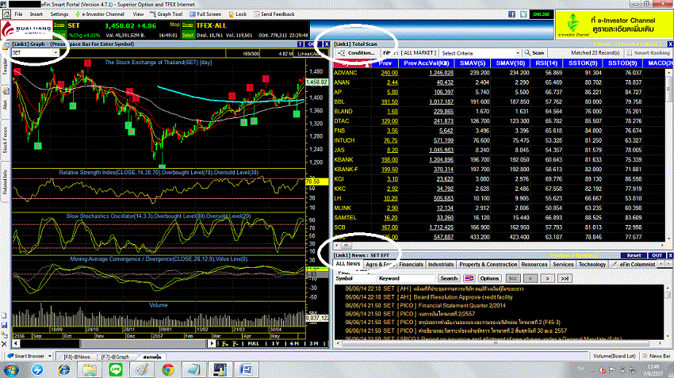
Task: Set chart range to 6M
Action: point(294,344)
